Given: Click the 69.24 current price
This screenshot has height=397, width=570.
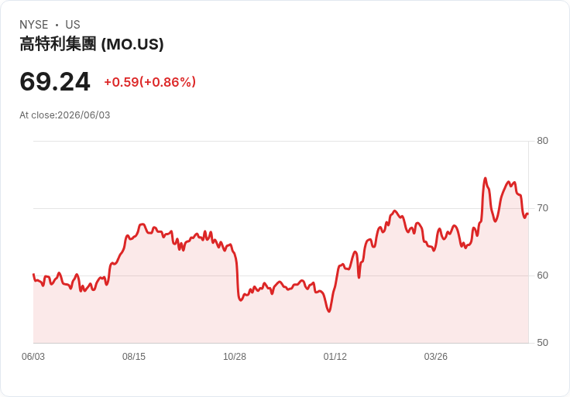Looking at the screenshot, I should pyautogui.click(x=55, y=82).
